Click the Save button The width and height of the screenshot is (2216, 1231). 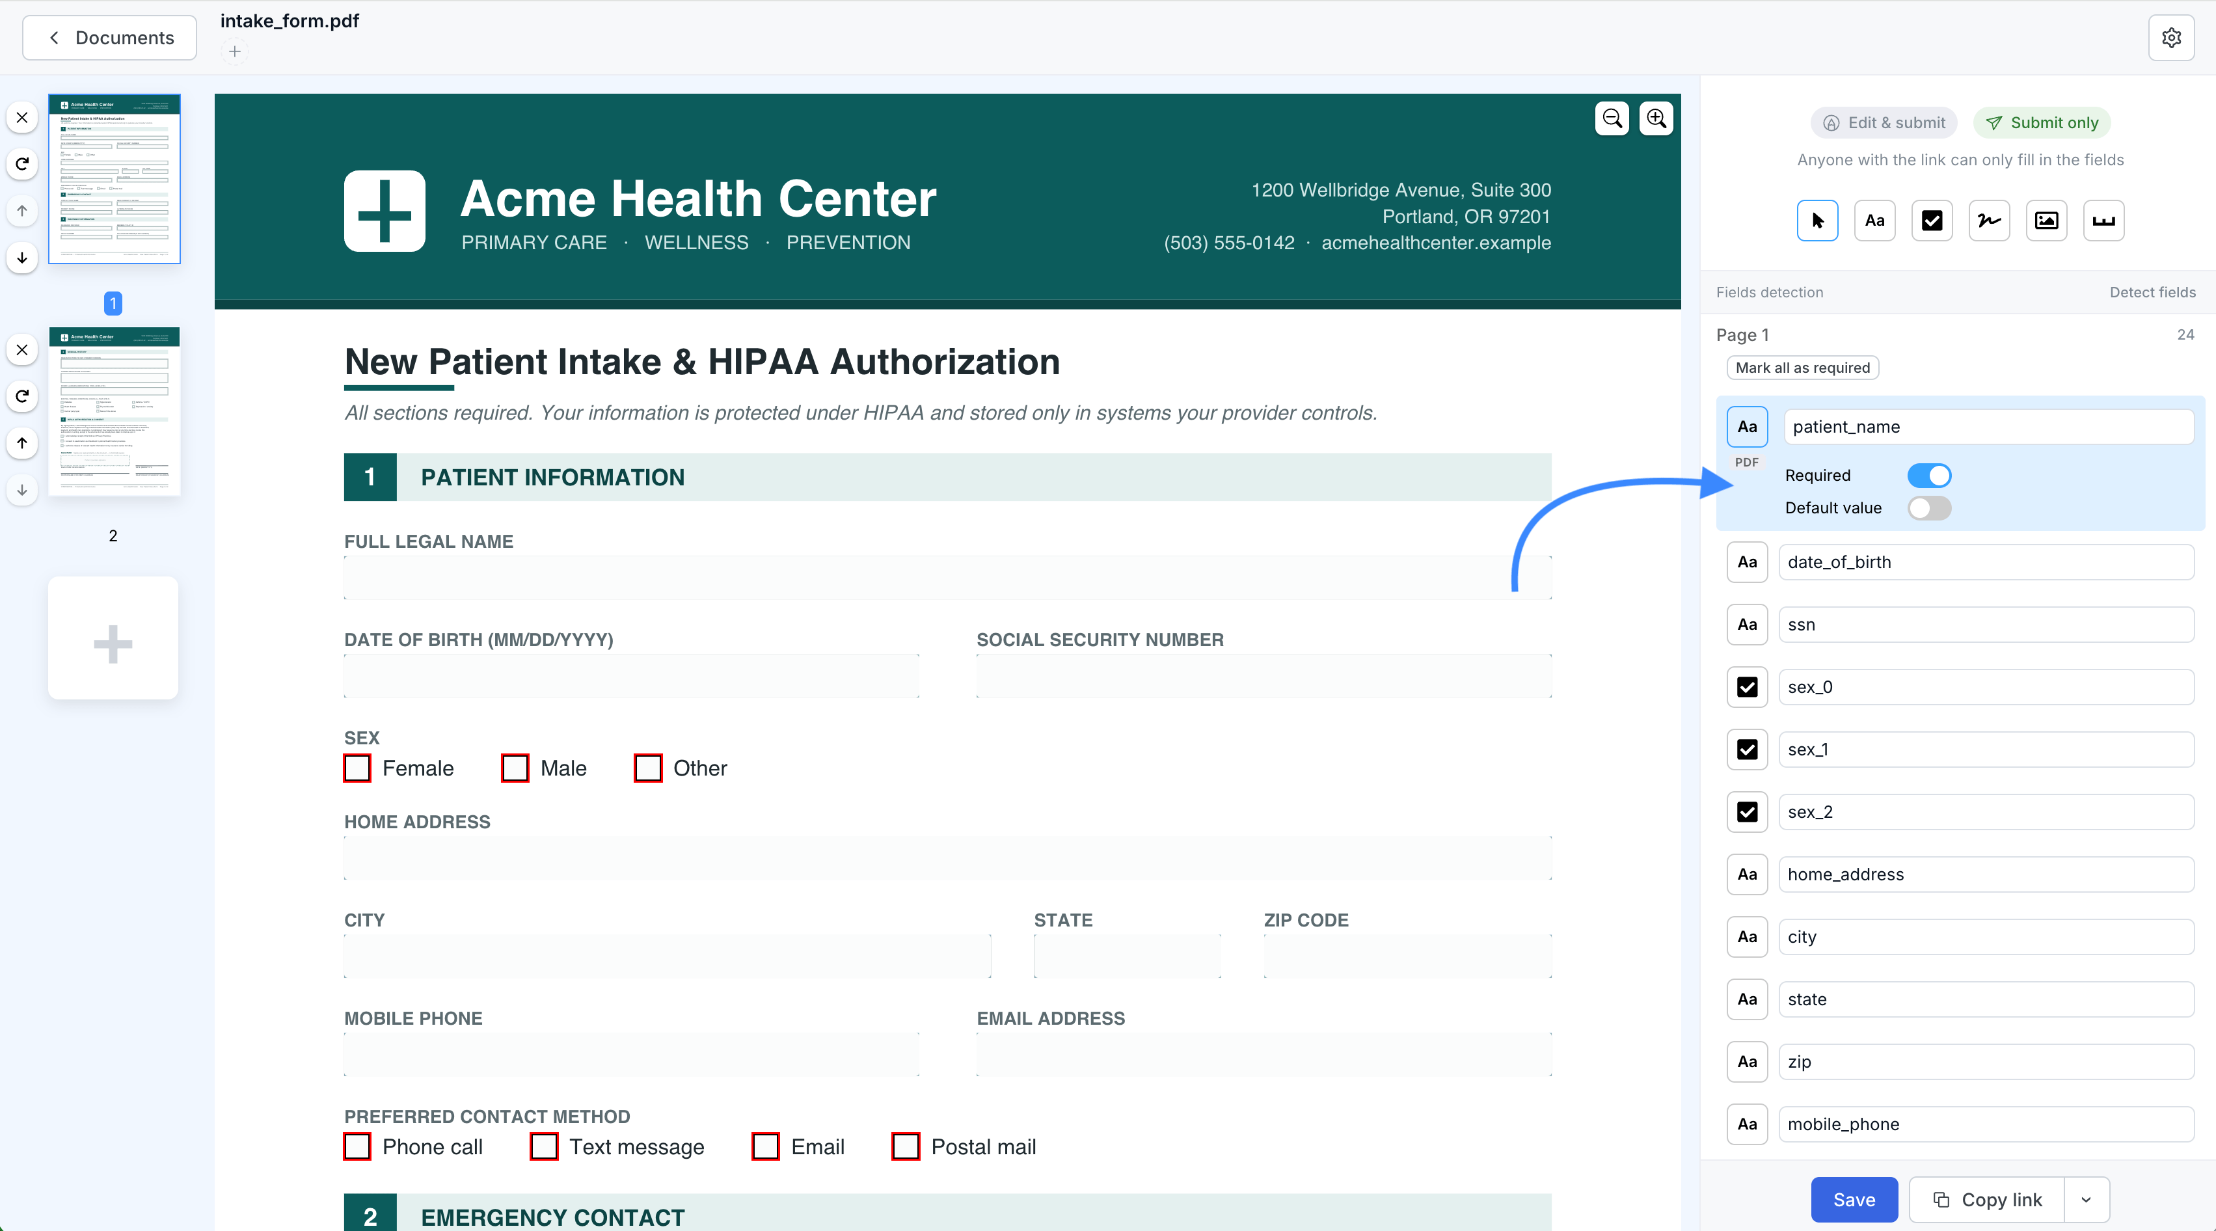pos(1854,1200)
